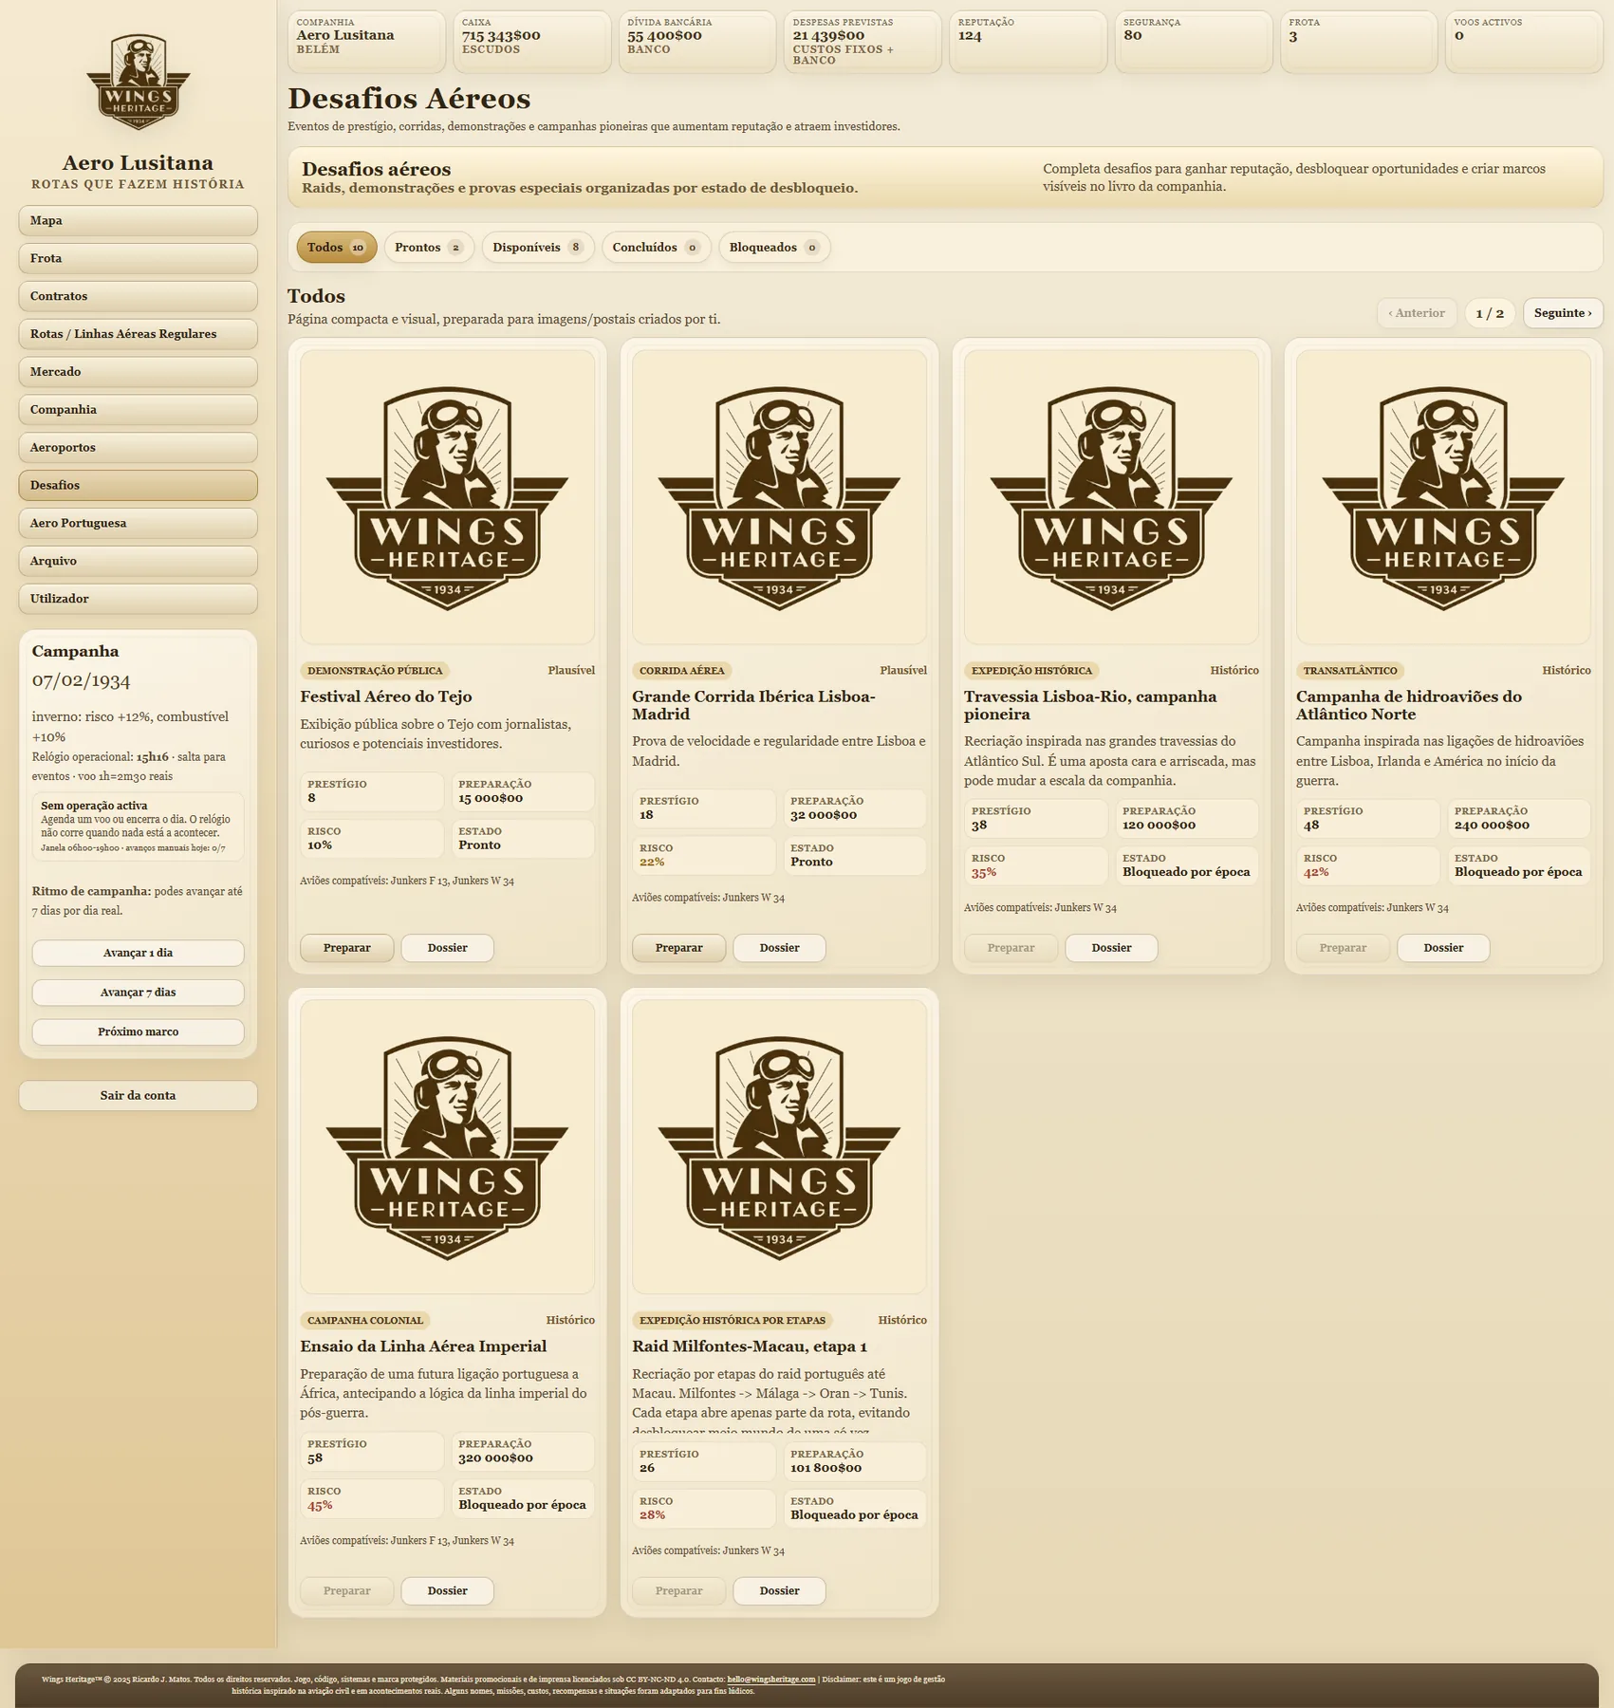
Task: Click the Frota 3 stat card
Action: point(1359,42)
